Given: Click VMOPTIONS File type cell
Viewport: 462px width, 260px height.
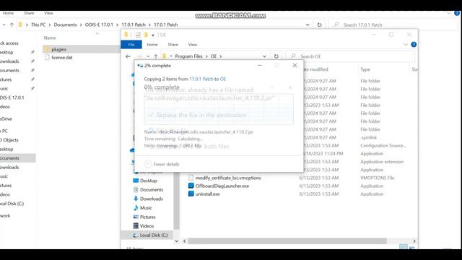Looking at the screenshot, I should pos(377,178).
